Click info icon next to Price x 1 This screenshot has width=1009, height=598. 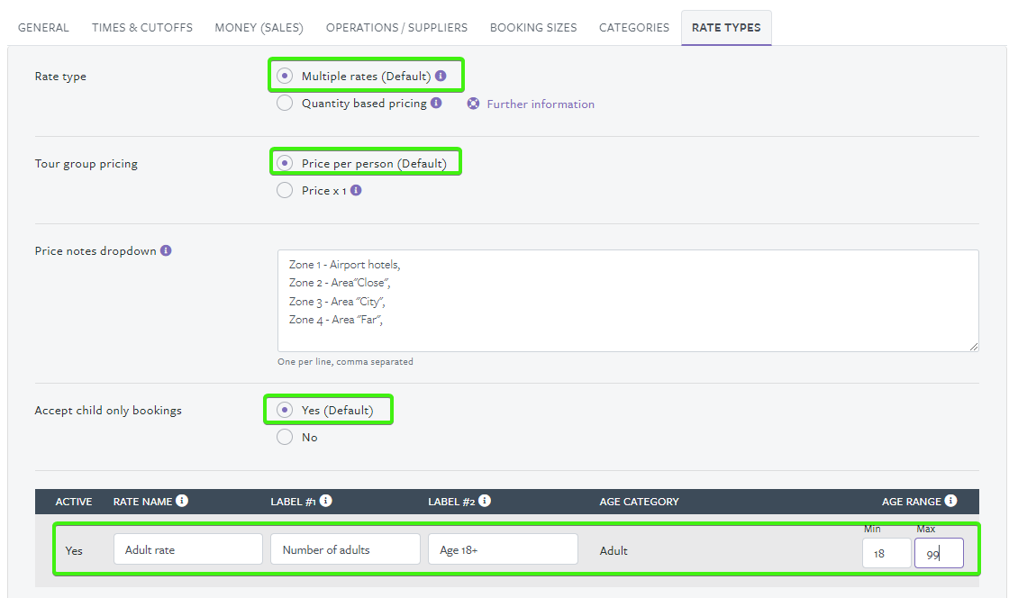(x=356, y=190)
